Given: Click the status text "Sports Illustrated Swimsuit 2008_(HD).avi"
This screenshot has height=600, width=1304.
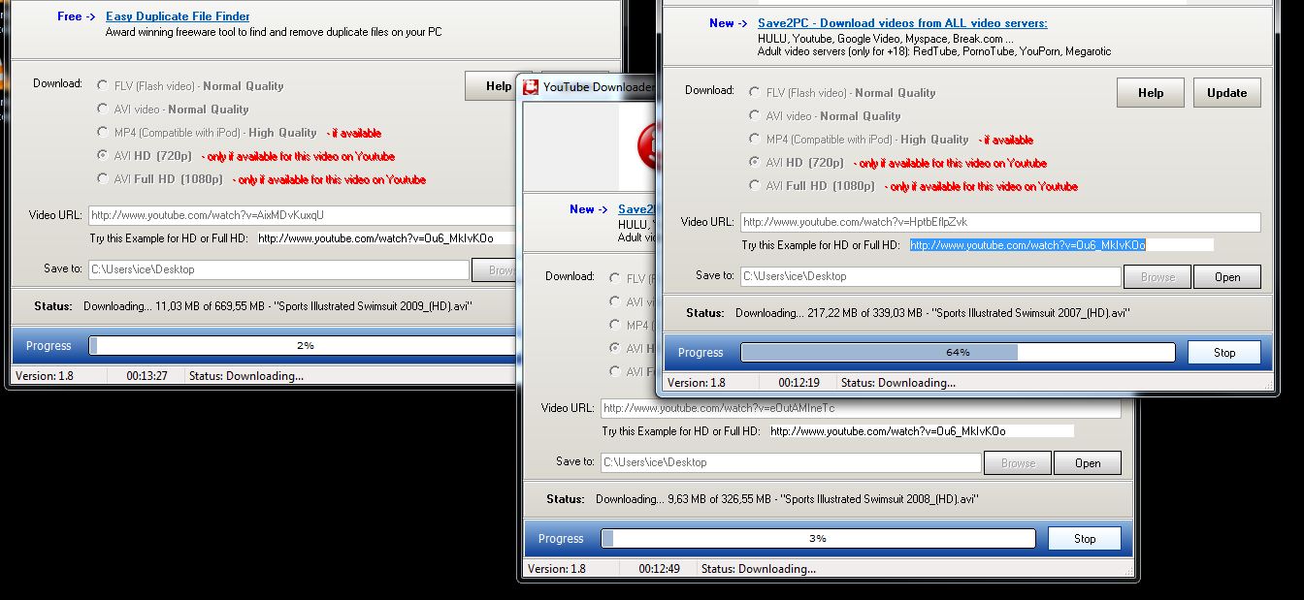Looking at the screenshot, I should (881, 499).
